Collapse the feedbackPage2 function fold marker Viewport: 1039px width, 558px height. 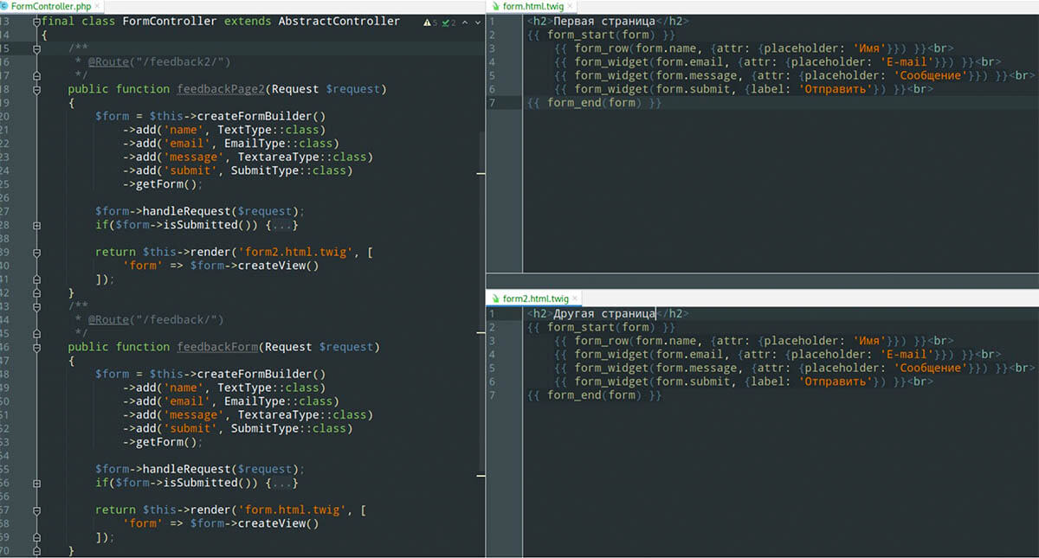[x=36, y=89]
